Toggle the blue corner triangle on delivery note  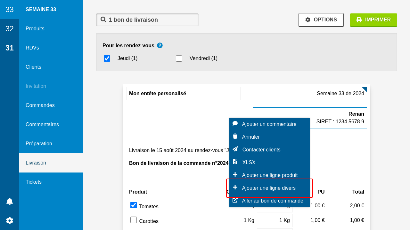click(365, 89)
